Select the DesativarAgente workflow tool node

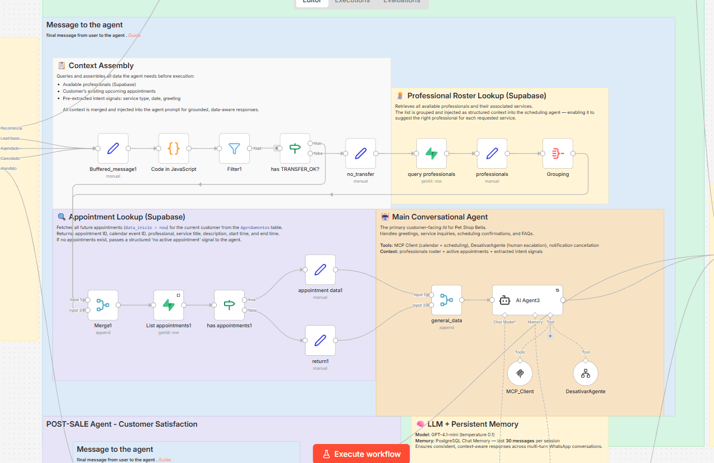[x=586, y=374]
